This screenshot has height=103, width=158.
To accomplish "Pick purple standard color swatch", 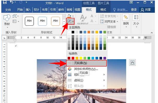I will click(x=105, y=58).
